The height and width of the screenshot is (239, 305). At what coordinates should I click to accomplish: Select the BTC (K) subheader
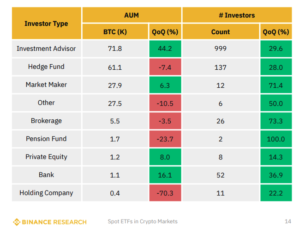click(115, 32)
